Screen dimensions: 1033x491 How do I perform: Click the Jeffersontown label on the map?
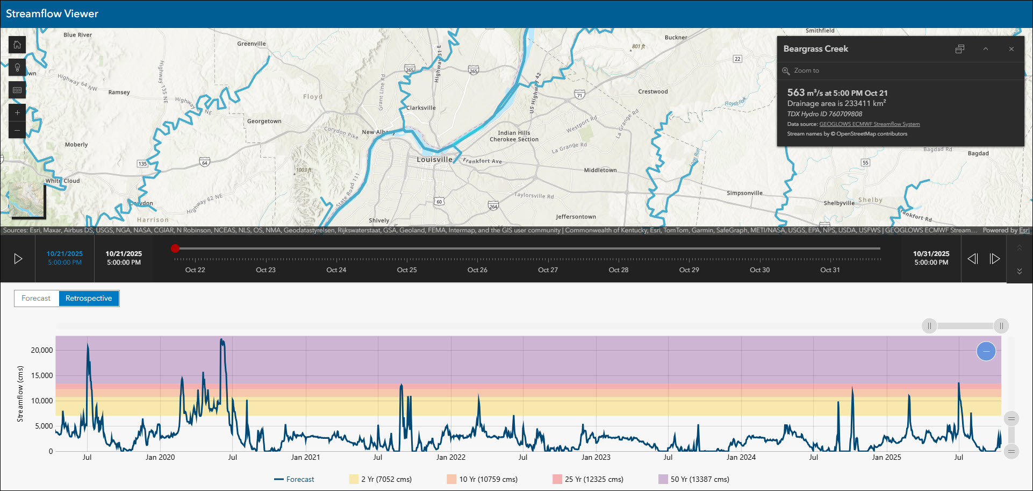[576, 217]
